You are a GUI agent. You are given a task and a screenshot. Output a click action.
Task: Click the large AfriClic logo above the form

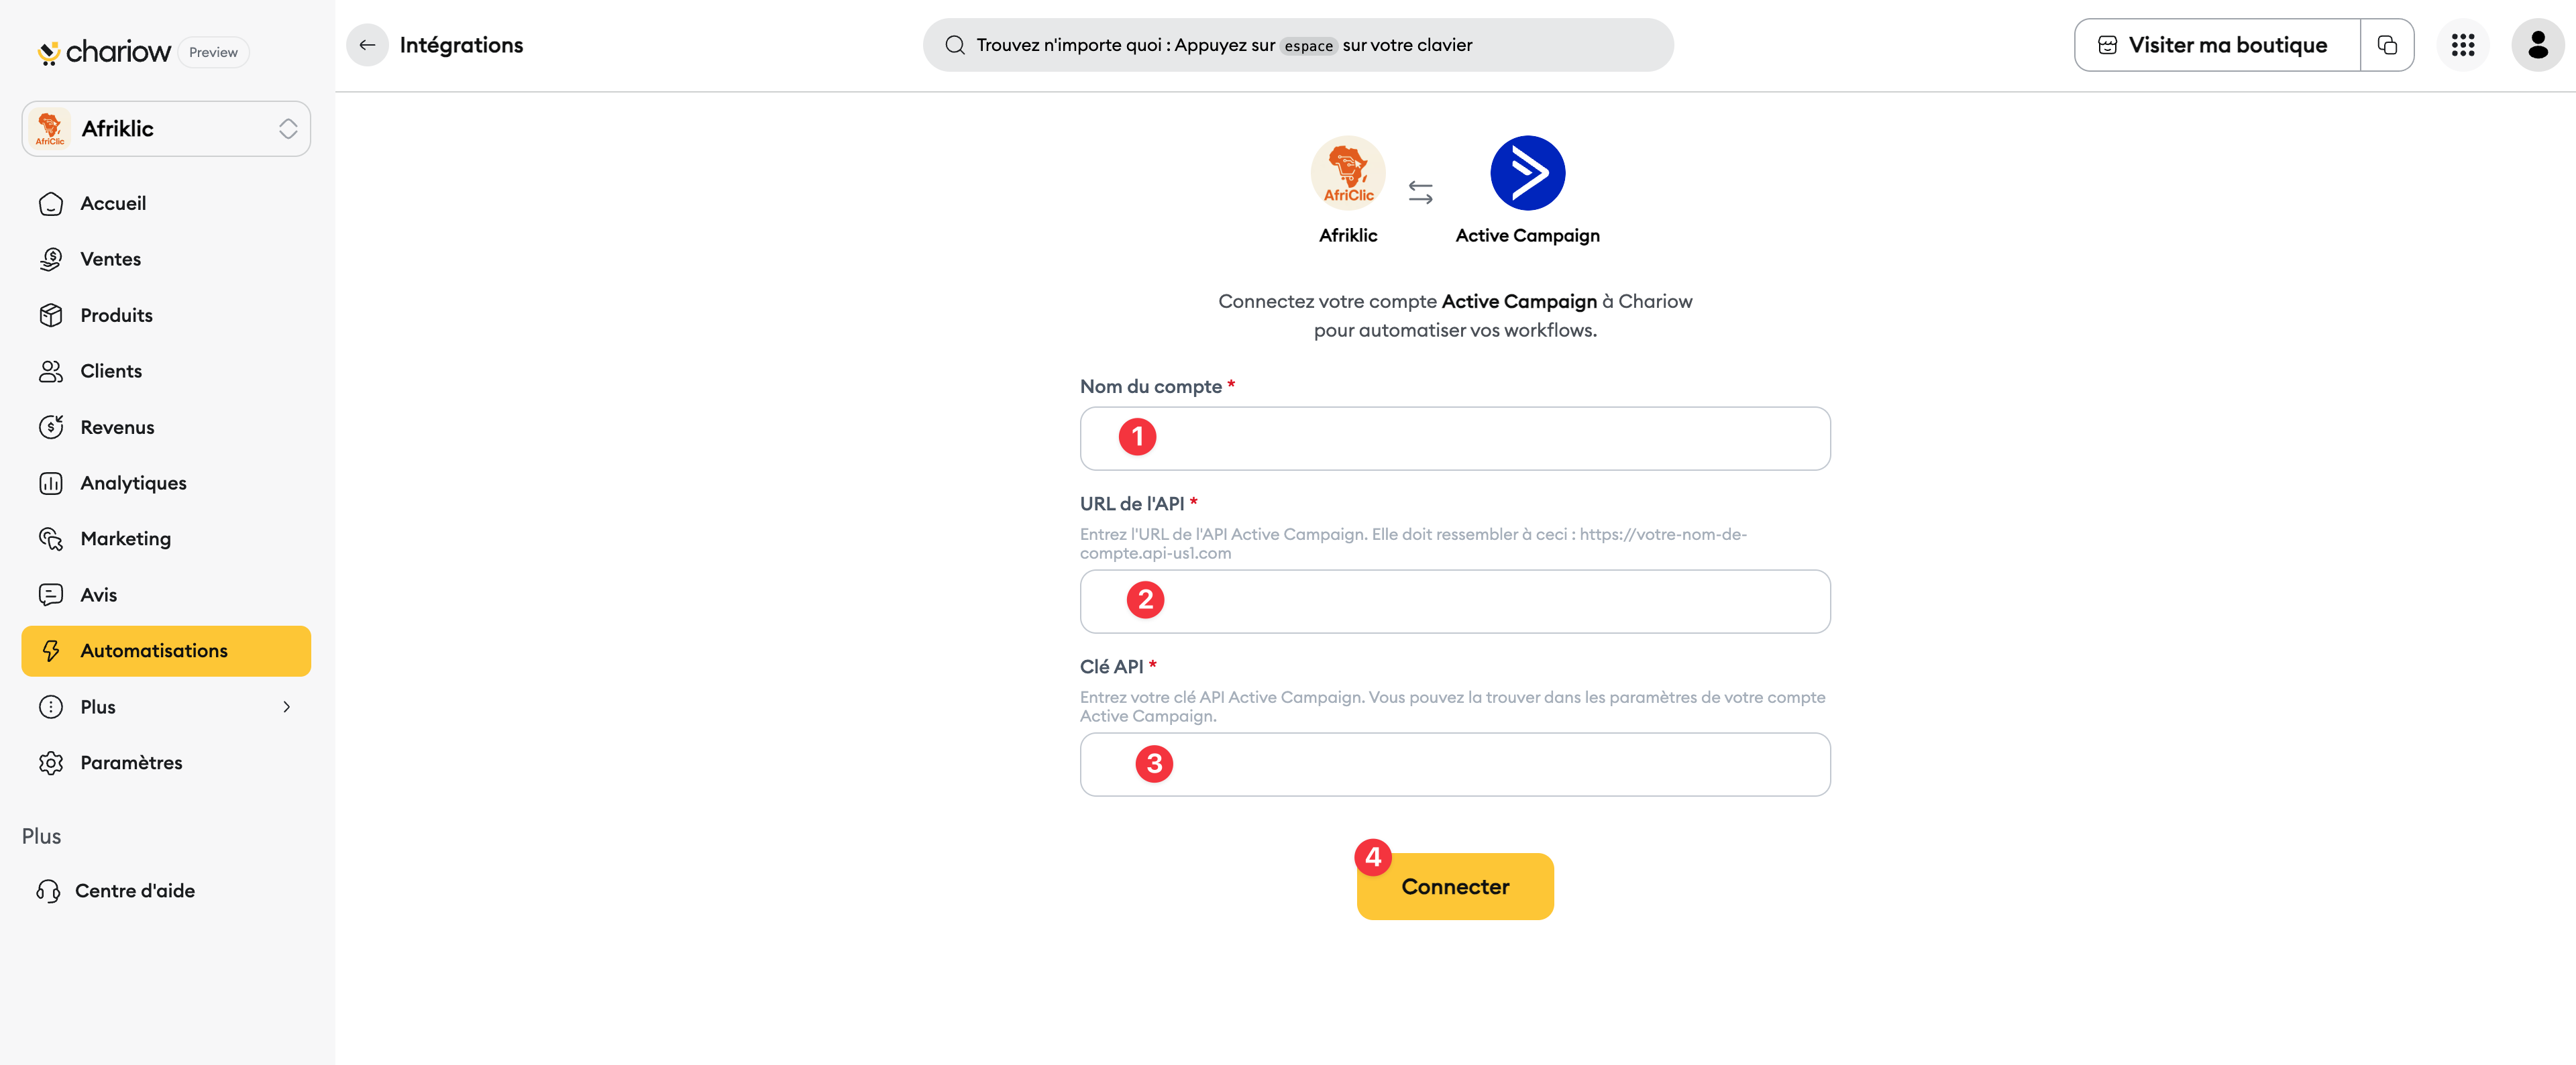pos(1348,173)
